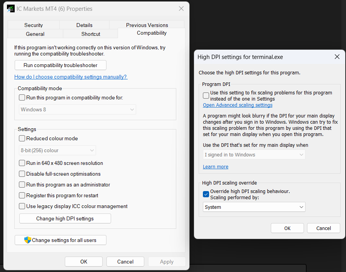Image resolution: width=346 pixels, height=272 pixels.
Task: Untick Override high DPI scaling behaviour
Action: point(206,194)
